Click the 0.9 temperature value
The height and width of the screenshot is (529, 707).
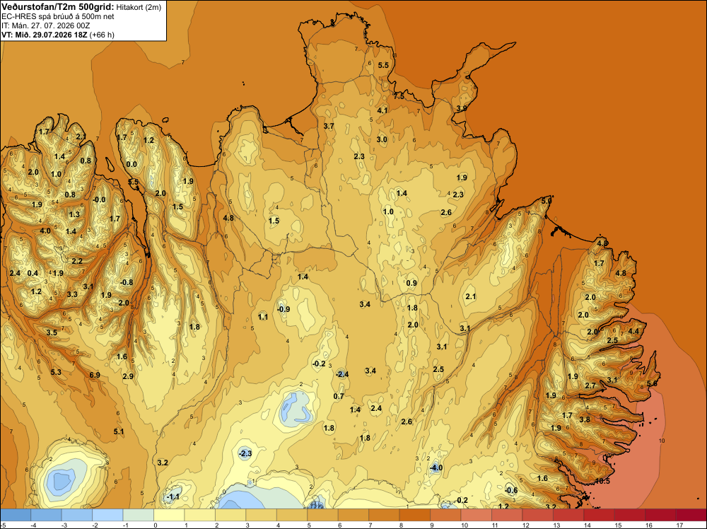click(x=411, y=283)
